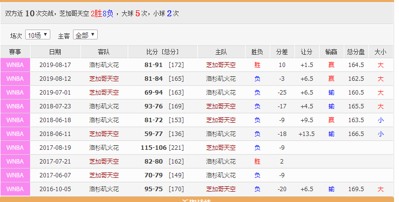Open home team 洛杉矶火花 in 2019-07-01 row
Viewport: 399px width, 202px height.
tap(221, 93)
